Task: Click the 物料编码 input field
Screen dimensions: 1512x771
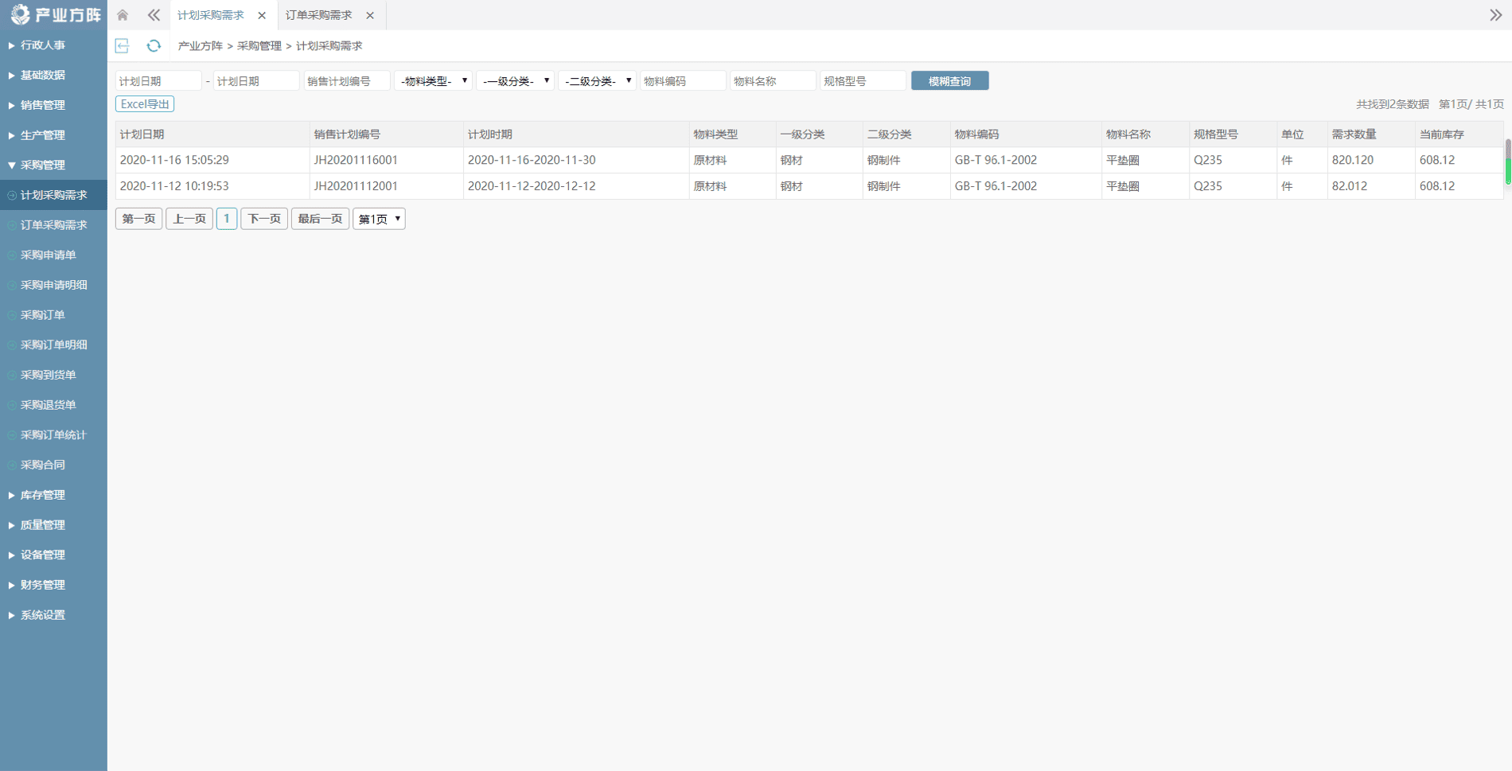Action: click(683, 81)
